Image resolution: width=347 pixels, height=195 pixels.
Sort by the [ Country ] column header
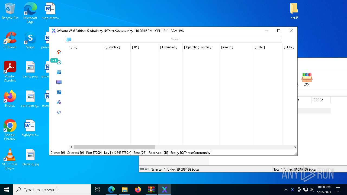click(x=113, y=47)
